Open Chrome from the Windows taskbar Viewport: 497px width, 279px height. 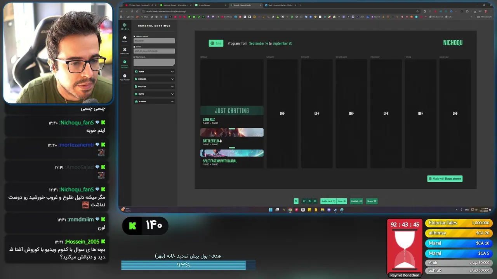click(290, 210)
